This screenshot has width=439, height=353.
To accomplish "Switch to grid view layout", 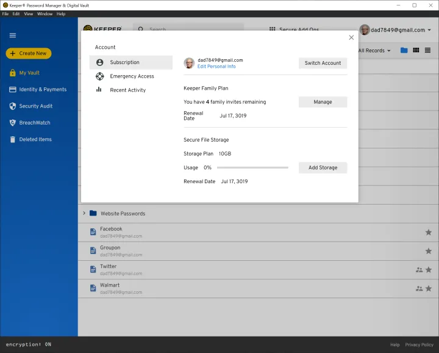I will click(416, 50).
